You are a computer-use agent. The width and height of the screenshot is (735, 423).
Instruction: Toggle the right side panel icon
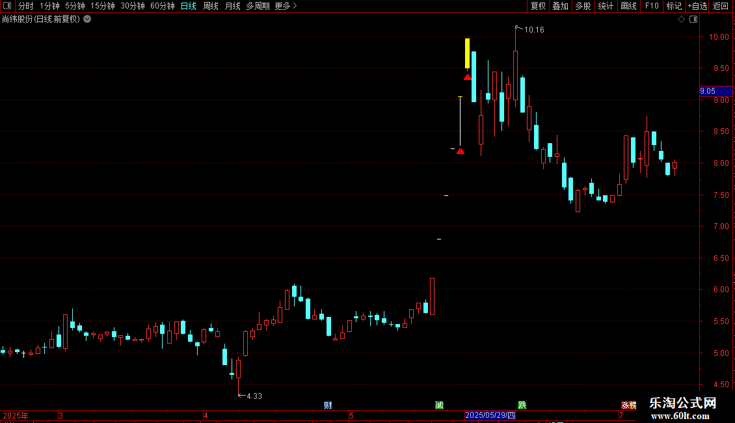693,20
